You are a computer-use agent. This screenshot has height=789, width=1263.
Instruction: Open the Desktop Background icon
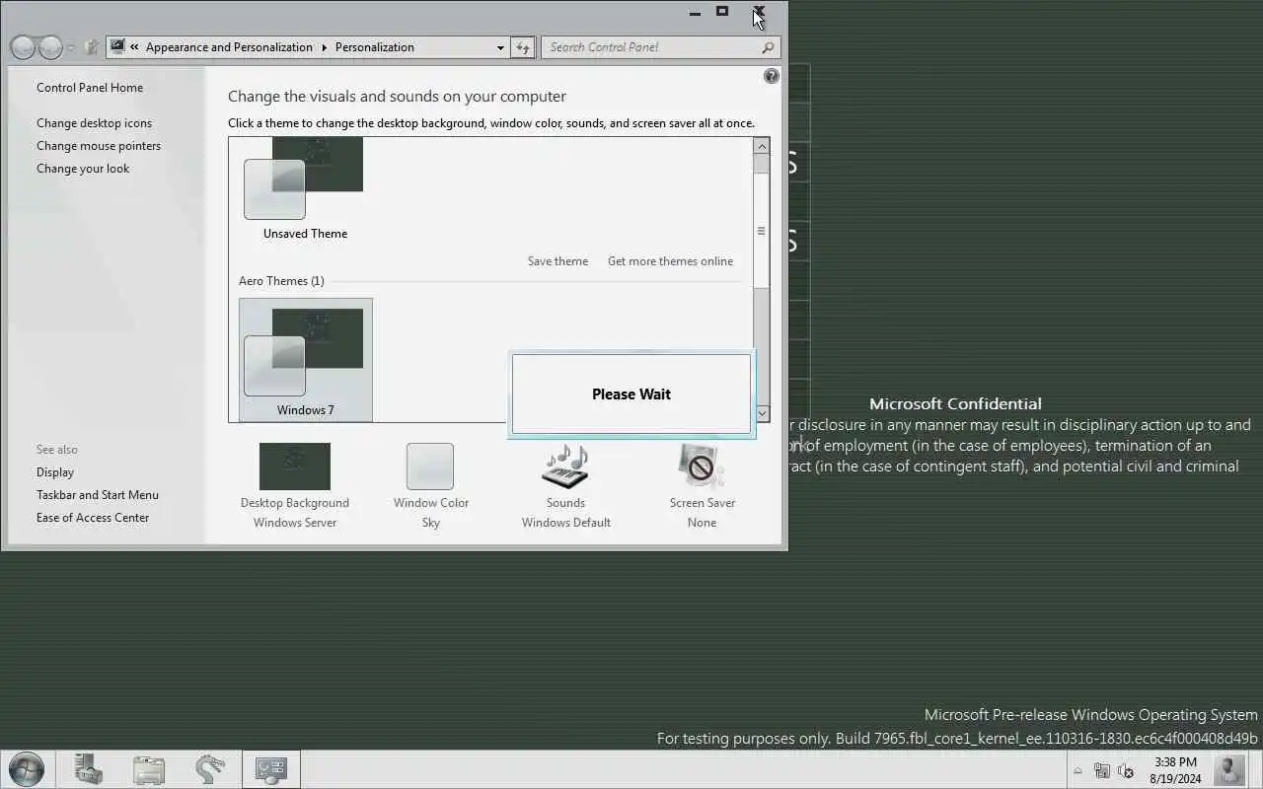(294, 466)
